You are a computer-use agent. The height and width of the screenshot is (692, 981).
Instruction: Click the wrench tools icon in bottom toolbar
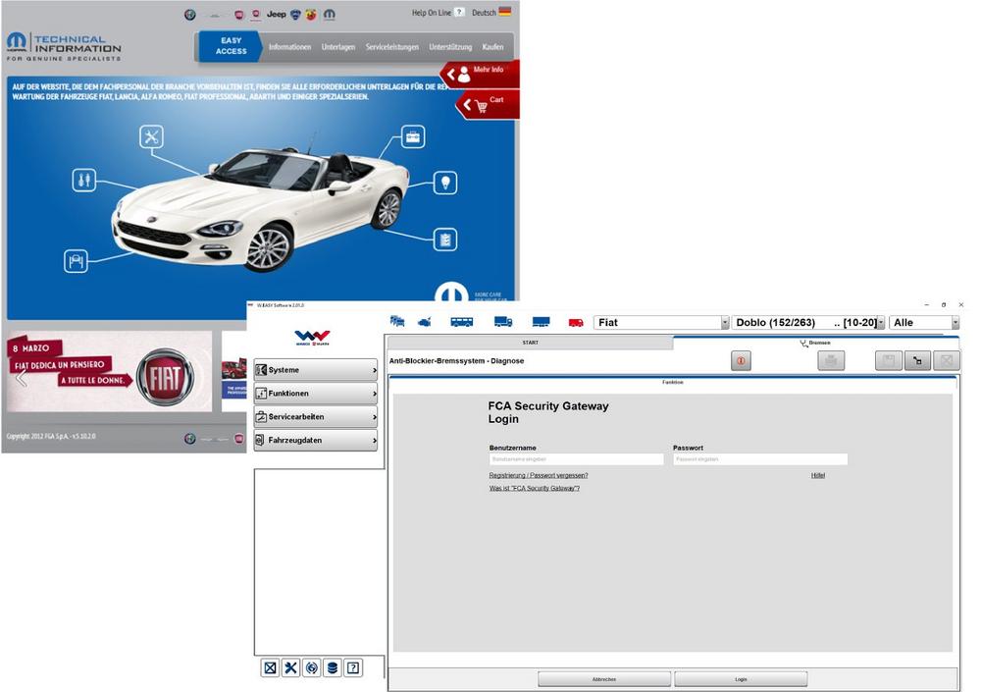[290, 667]
